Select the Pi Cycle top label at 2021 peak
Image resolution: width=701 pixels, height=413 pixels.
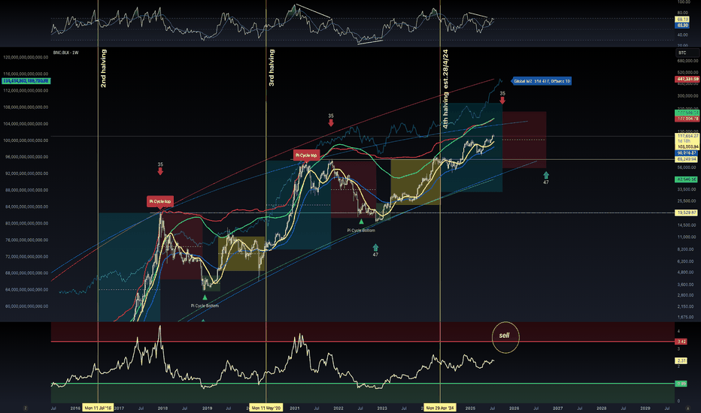tap(306, 155)
